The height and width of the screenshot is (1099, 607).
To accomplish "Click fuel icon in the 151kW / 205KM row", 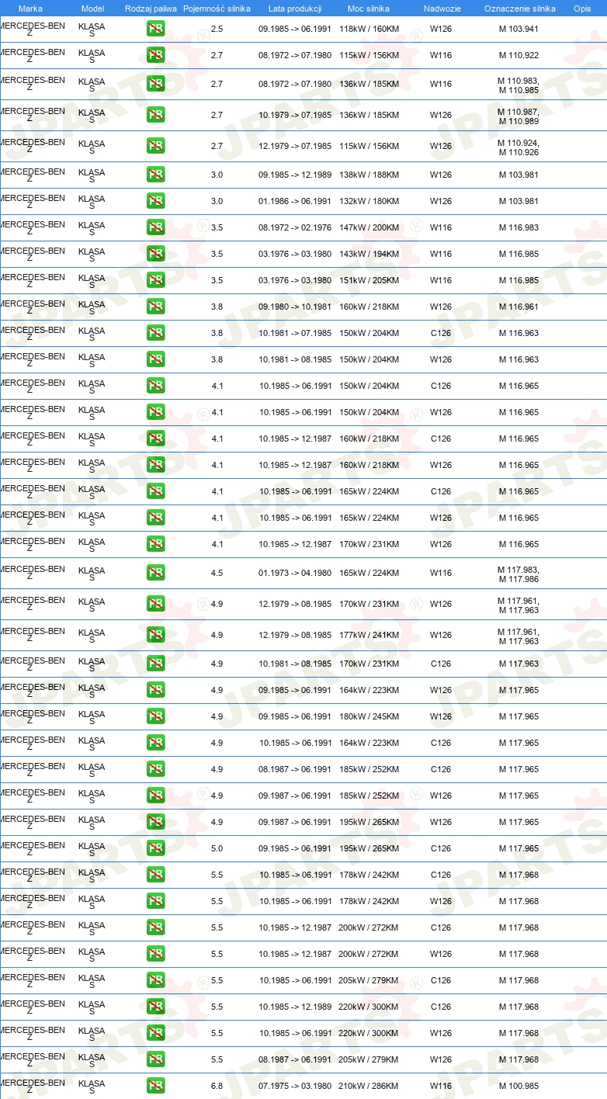I will click(155, 280).
